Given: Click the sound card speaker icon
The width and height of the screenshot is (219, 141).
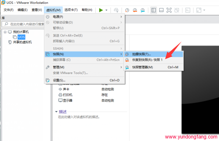Looking at the screenshot, I should click(x=60, y=89).
